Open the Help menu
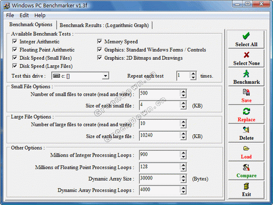 coord(40,15)
